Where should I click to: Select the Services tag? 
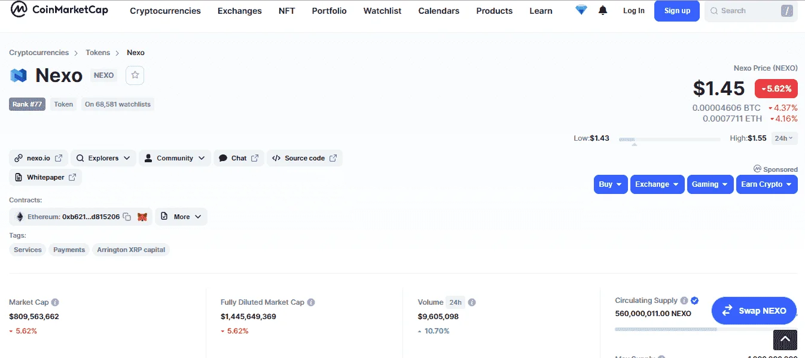(28, 250)
